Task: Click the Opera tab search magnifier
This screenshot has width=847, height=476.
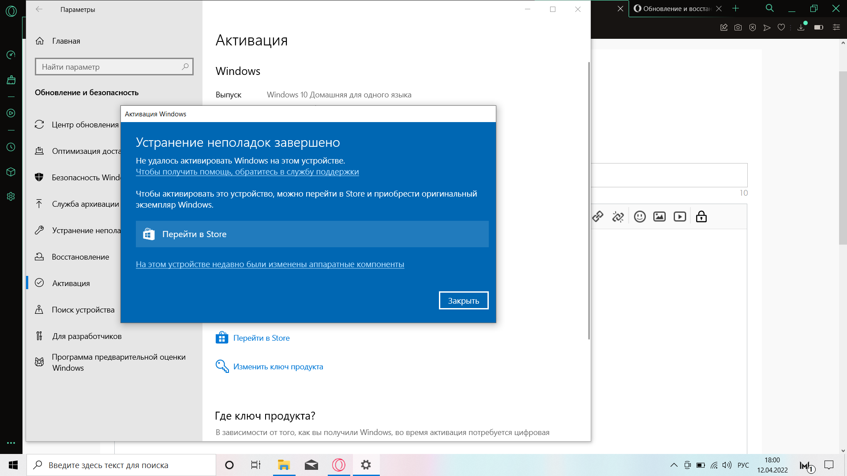Action: pyautogui.click(x=770, y=8)
